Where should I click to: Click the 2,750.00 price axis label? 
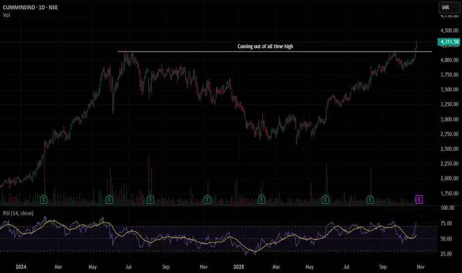point(449,134)
